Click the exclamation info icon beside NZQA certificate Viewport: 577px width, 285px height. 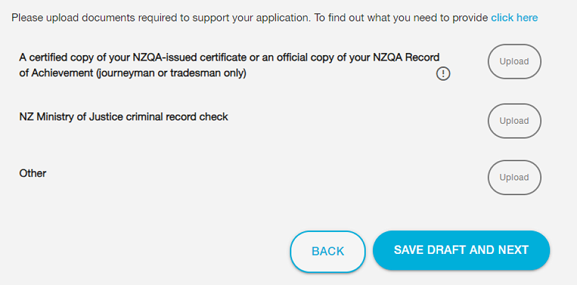point(443,74)
